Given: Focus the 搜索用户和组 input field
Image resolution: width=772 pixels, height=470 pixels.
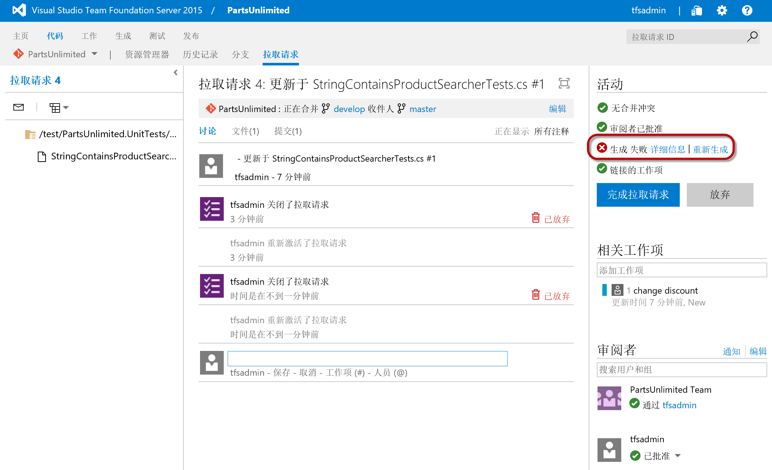Looking at the screenshot, I should pyautogui.click(x=682, y=369).
